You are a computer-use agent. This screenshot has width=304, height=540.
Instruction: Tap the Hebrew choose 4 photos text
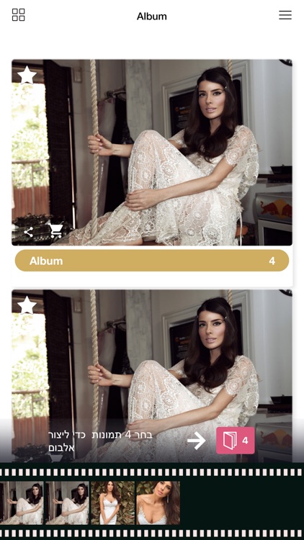(100, 441)
